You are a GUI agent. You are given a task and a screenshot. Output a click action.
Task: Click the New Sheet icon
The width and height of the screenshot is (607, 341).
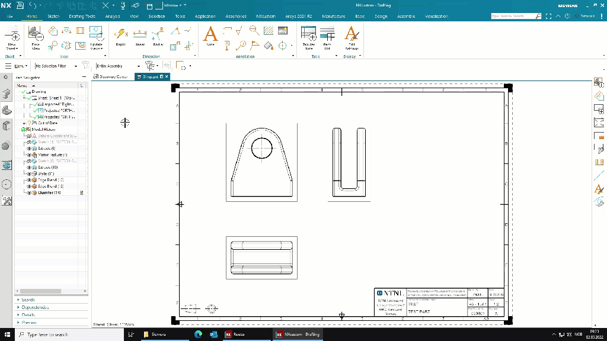pyautogui.click(x=12, y=38)
